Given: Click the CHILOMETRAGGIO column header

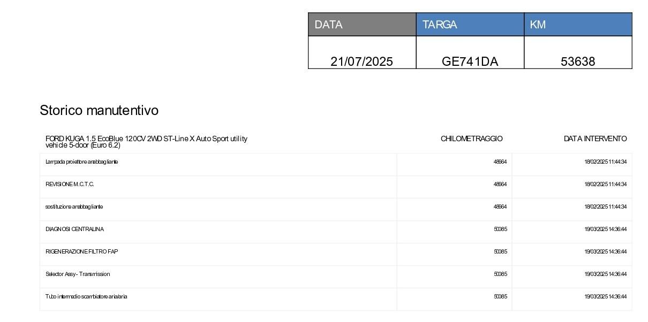Looking at the screenshot, I should [472, 139].
